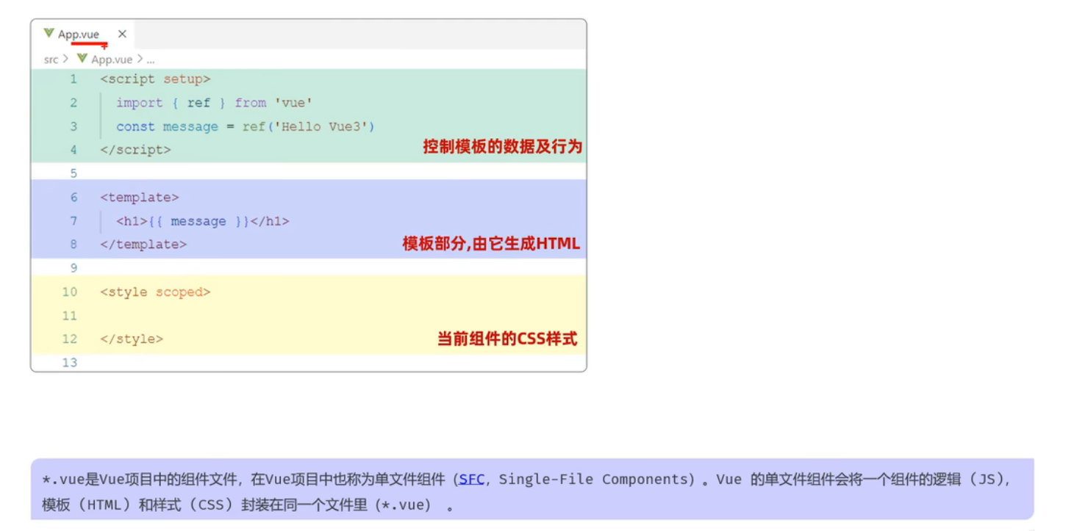Click the red annotation 当前组件的CSS样式
Image resolution: width=1074 pixels, height=531 pixels.
507,339
